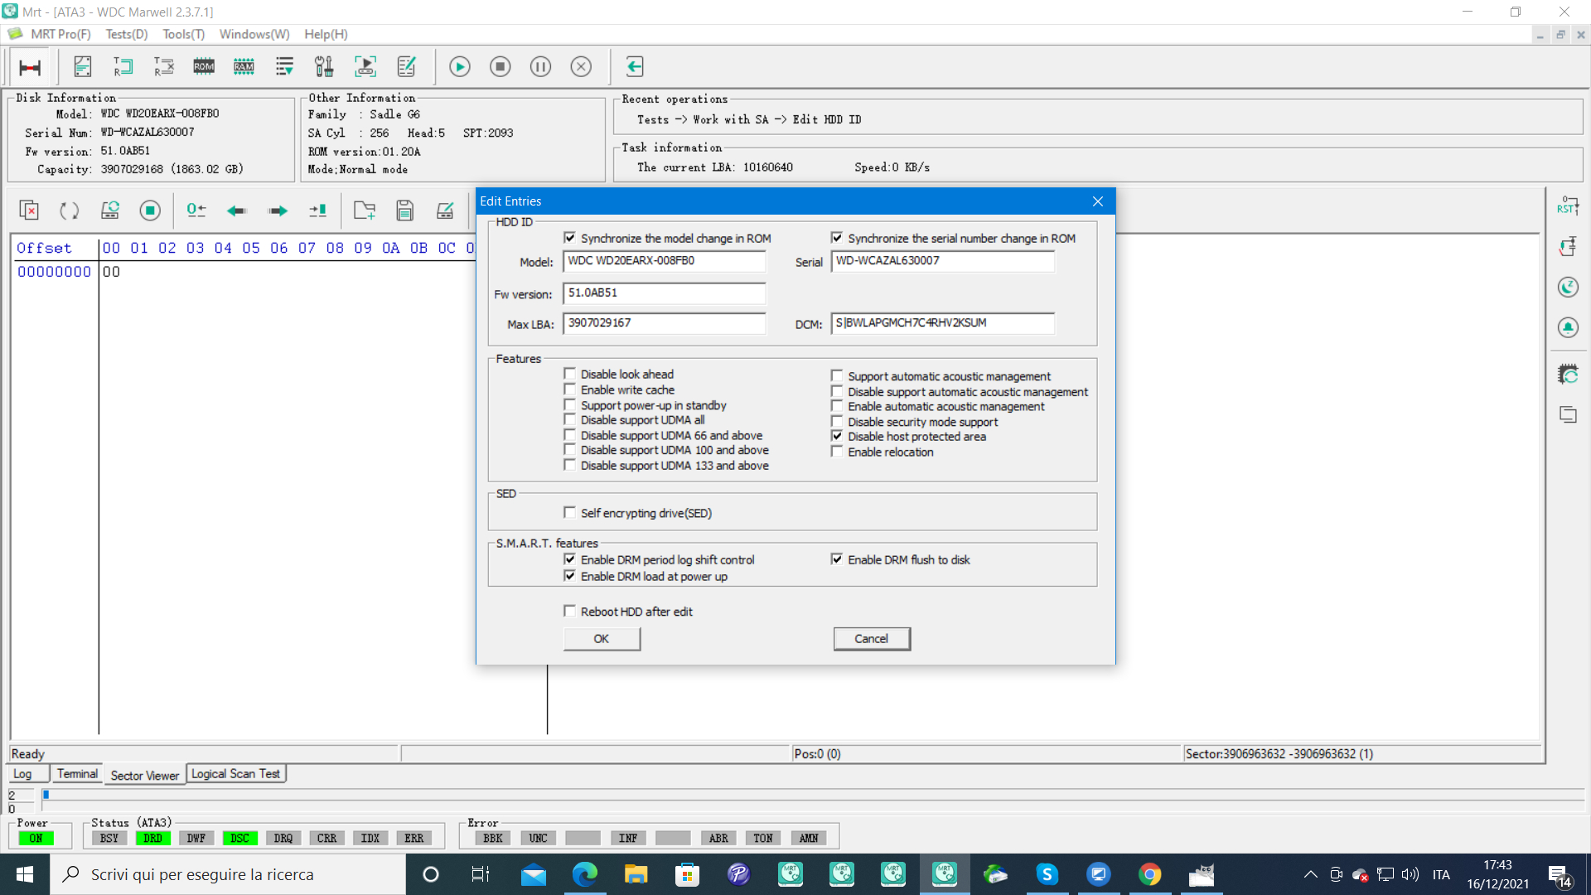Switch to the Logical Scan Test tab
1591x895 pixels.
pos(235,774)
